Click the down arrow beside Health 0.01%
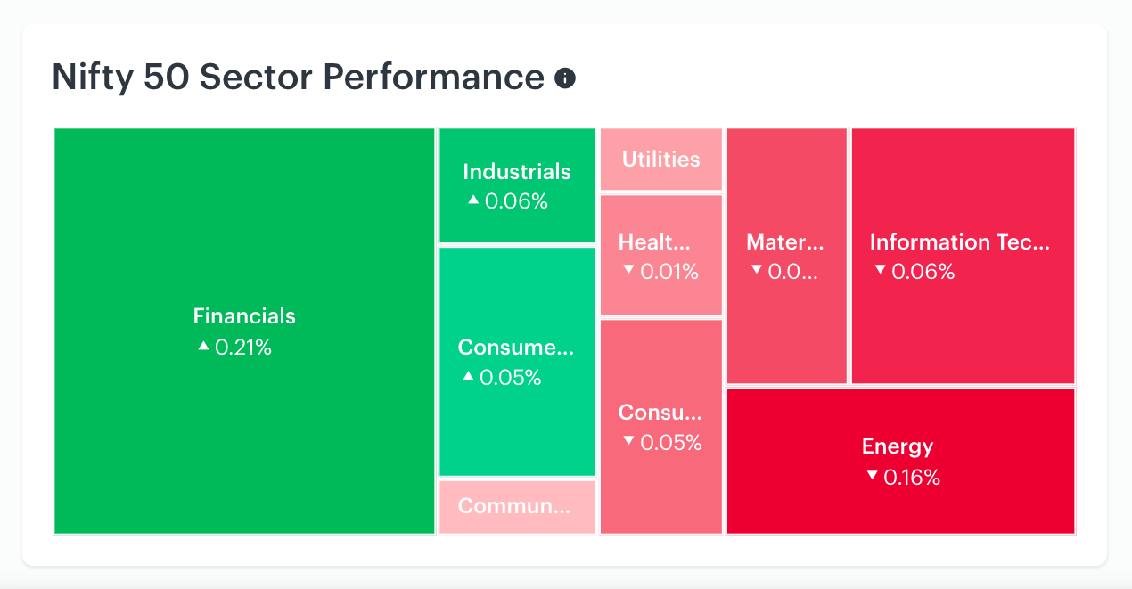Image resolution: width=1132 pixels, height=589 pixels. pyautogui.click(x=628, y=269)
